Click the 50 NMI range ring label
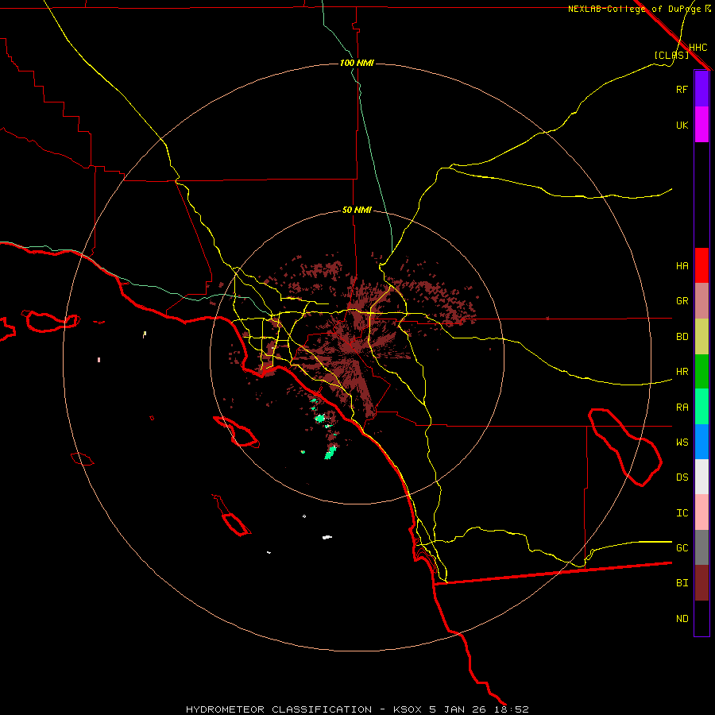This screenshot has height=715, width=715. [357, 210]
